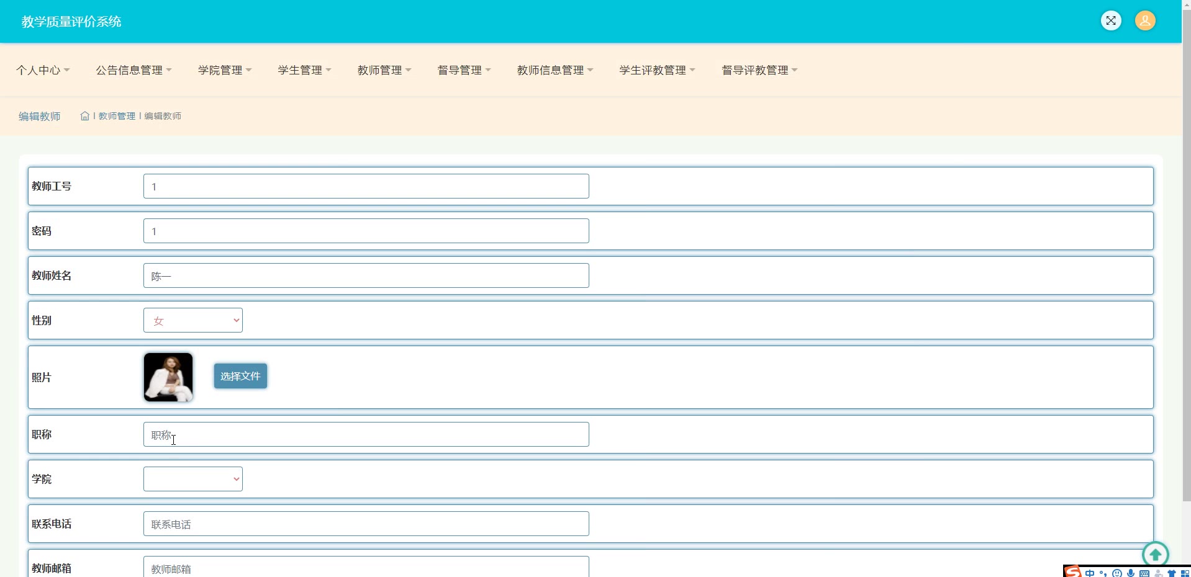Click the 教师工号 input field
The width and height of the screenshot is (1191, 577).
[x=366, y=186]
